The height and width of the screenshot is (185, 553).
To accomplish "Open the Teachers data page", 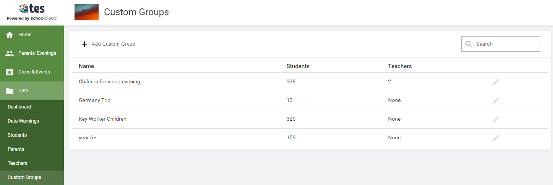I will click(18, 163).
